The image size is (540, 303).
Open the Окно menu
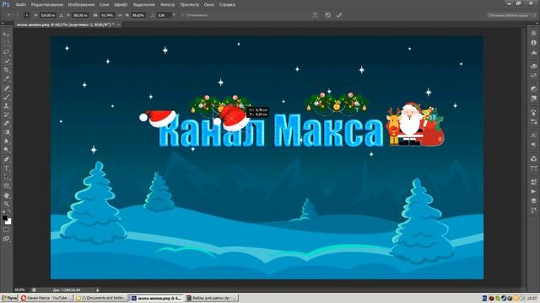(x=208, y=5)
